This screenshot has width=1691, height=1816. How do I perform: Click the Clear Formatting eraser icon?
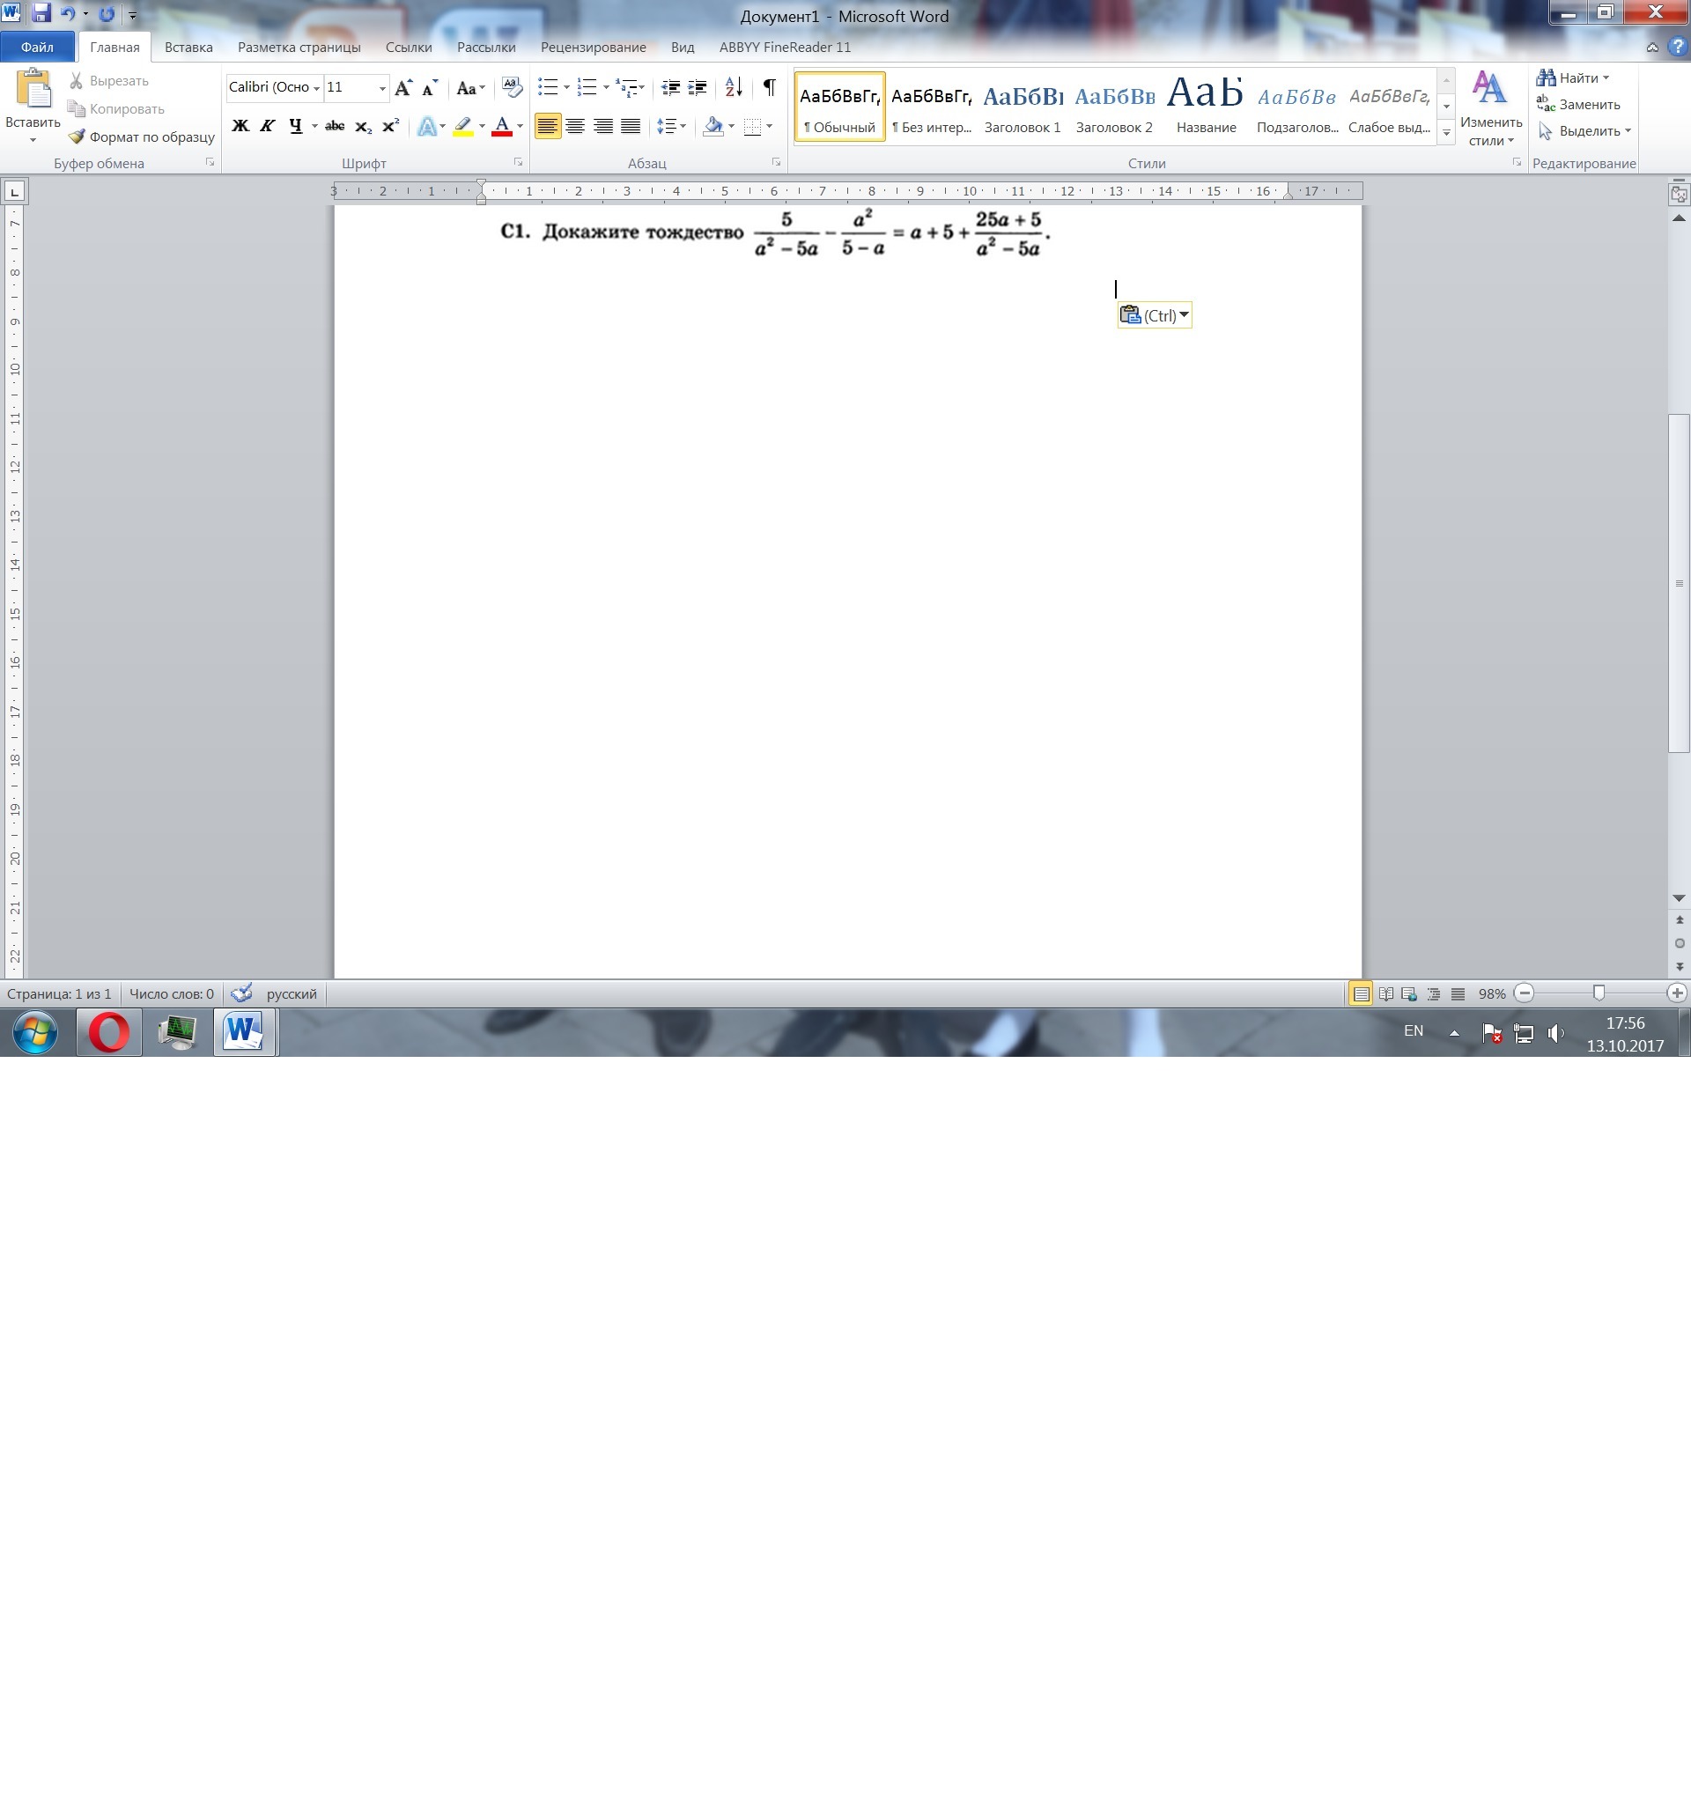513,88
